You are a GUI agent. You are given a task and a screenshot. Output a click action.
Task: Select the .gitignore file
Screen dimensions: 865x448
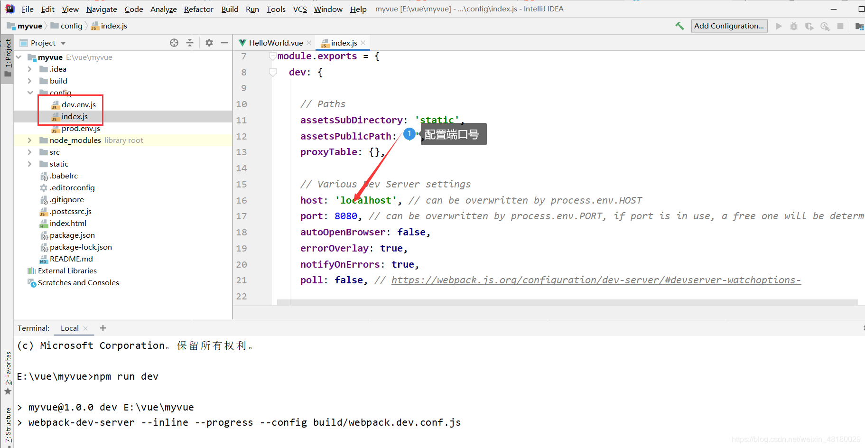62,199
